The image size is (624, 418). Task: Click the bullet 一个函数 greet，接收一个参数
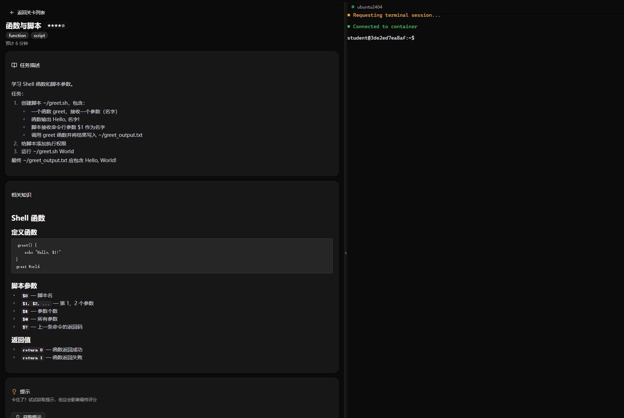tap(74, 112)
